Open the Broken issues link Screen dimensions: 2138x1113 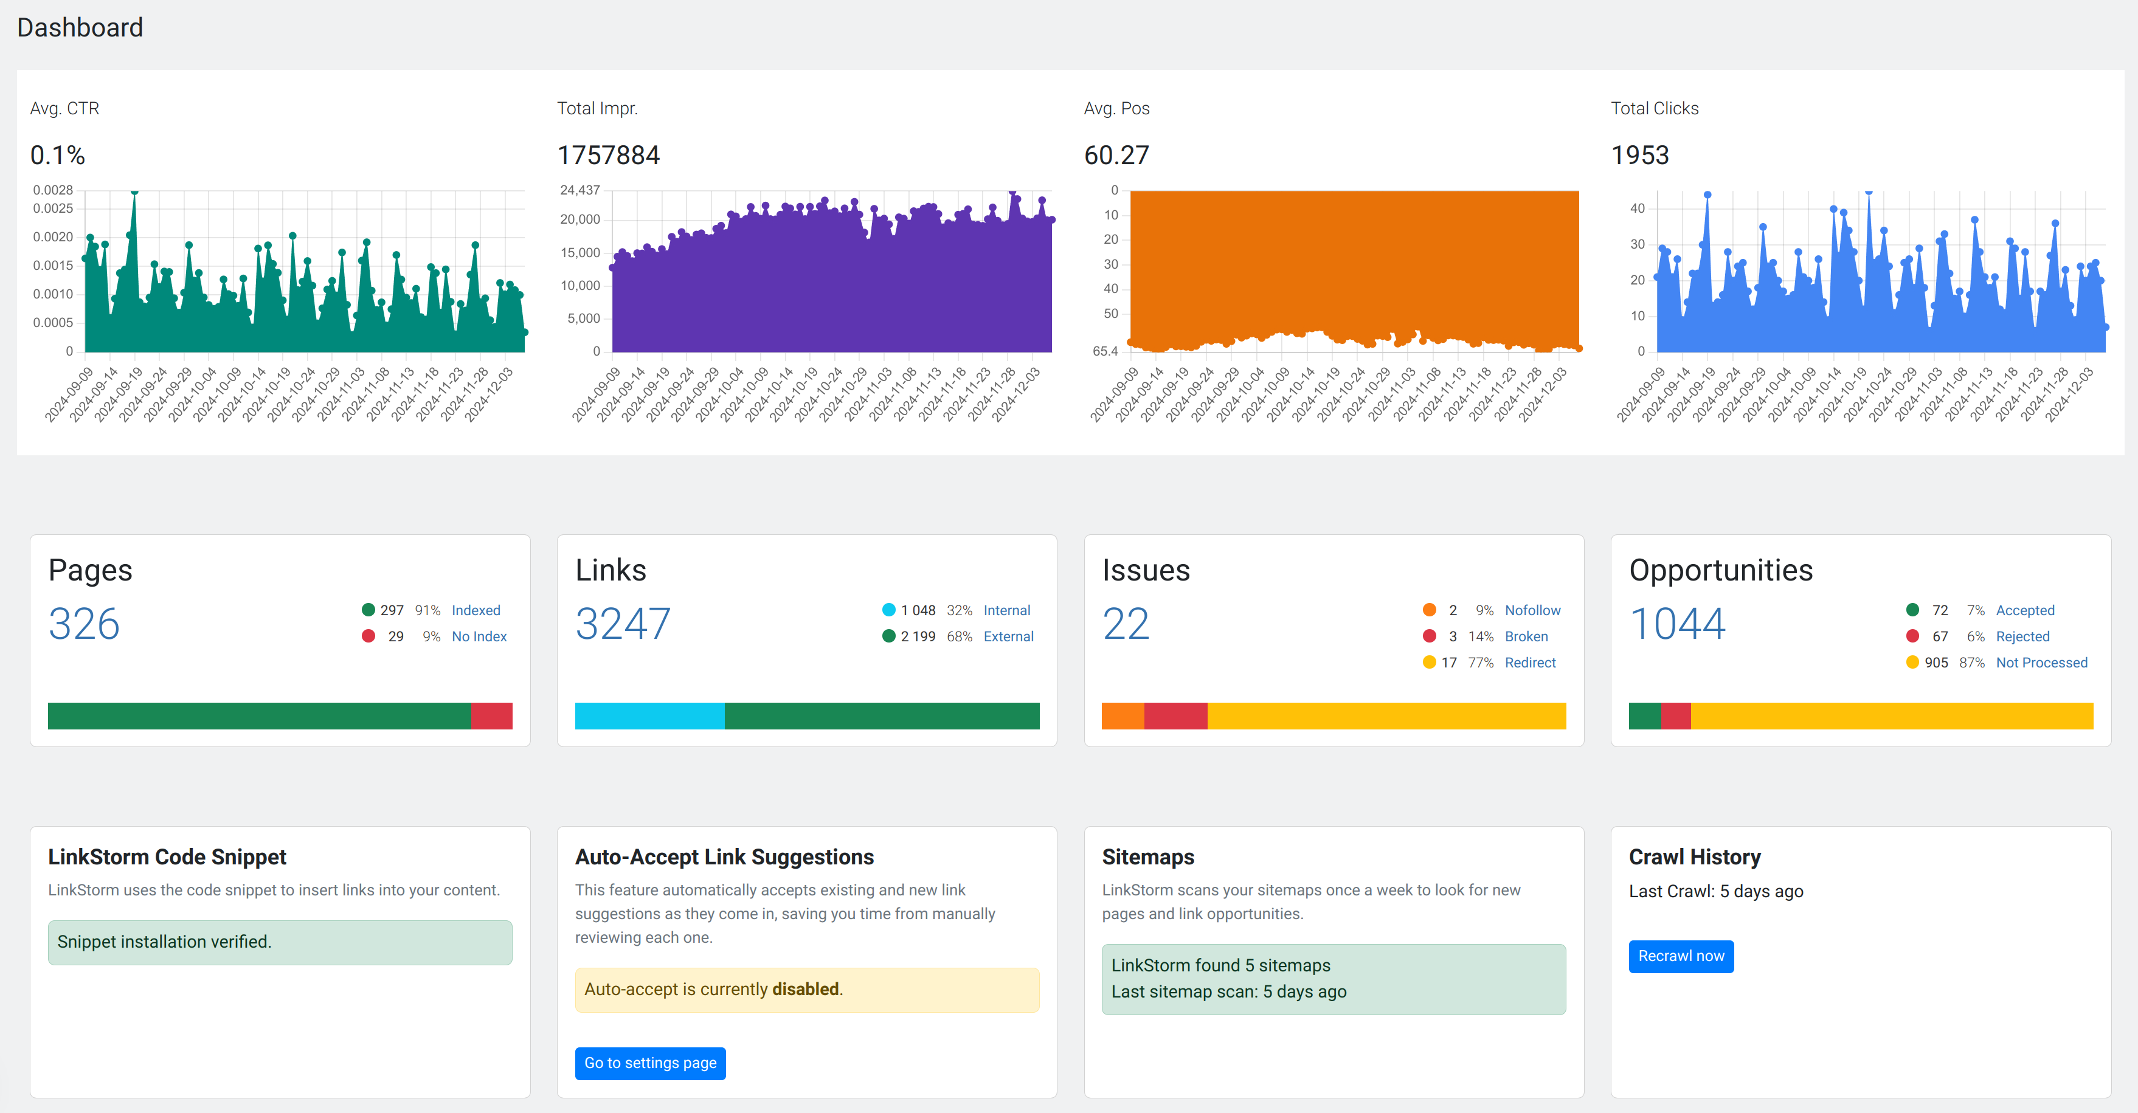(x=1526, y=636)
